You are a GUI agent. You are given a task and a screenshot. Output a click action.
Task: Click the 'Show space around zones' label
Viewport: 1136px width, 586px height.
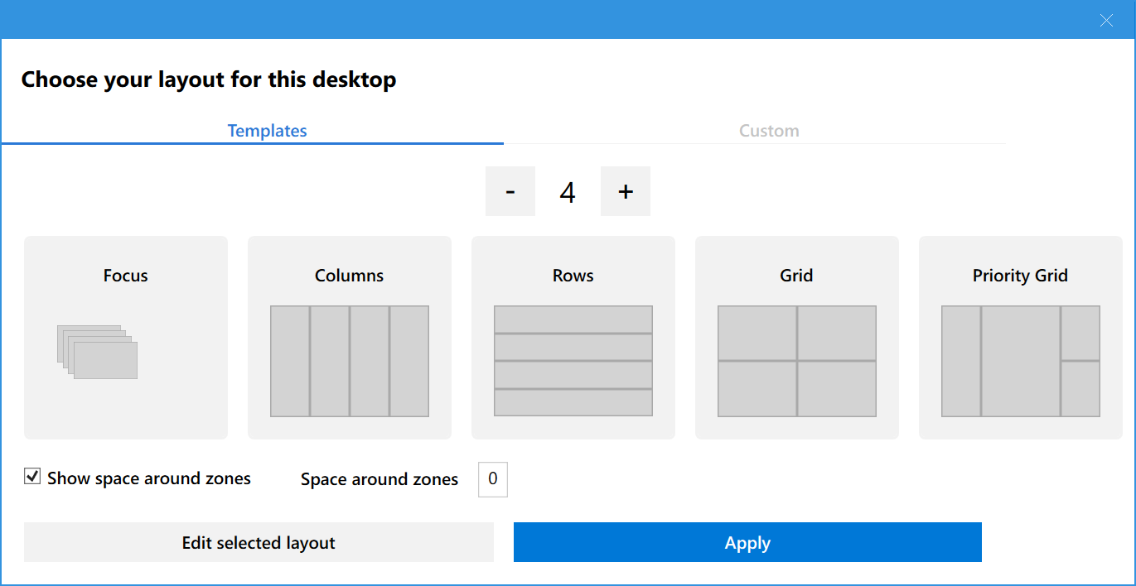(x=149, y=478)
